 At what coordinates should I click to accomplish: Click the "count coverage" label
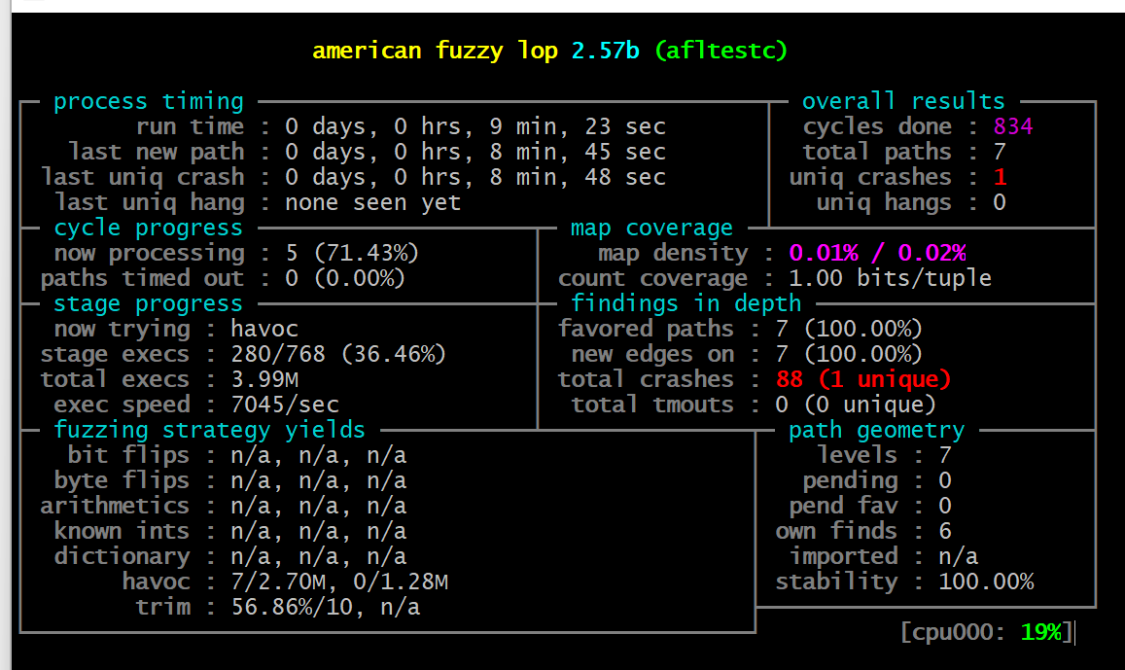coord(652,278)
